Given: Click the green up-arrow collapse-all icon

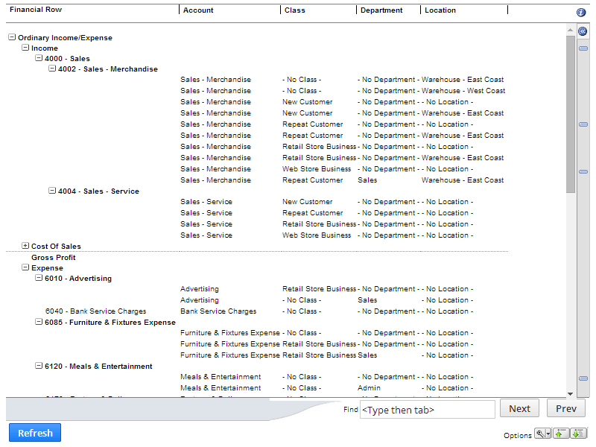Looking at the screenshot, I should click(561, 434).
